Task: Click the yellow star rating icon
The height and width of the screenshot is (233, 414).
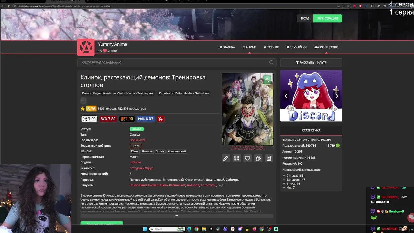Action: click(x=82, y=109)
